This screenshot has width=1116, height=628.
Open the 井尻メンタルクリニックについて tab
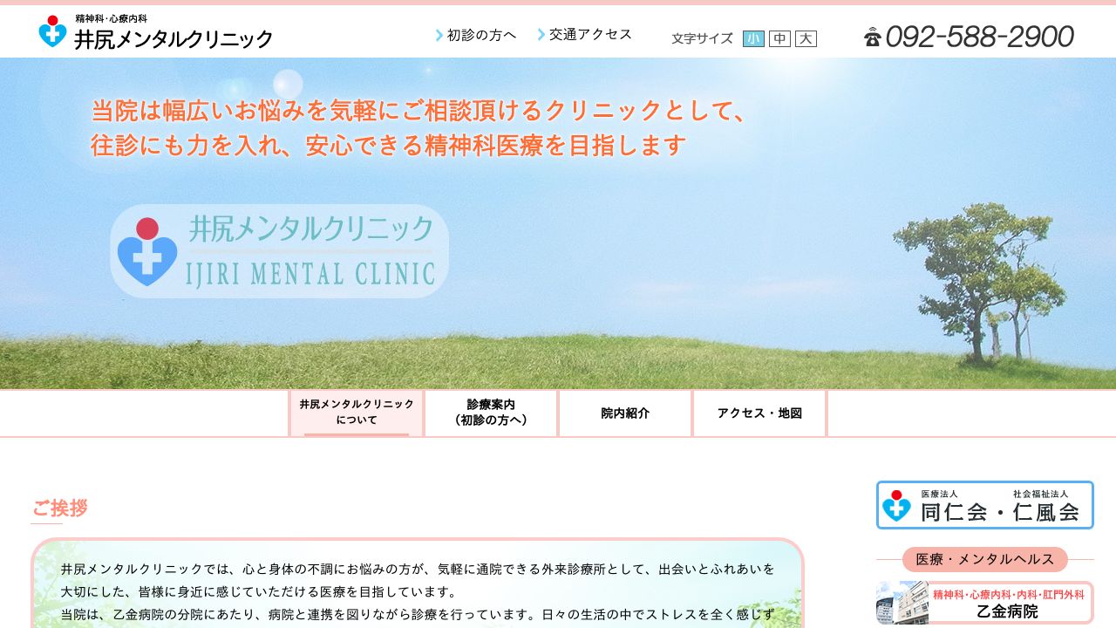(356, 412)
